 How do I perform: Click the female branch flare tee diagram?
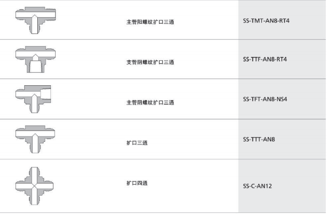[36, 59]
